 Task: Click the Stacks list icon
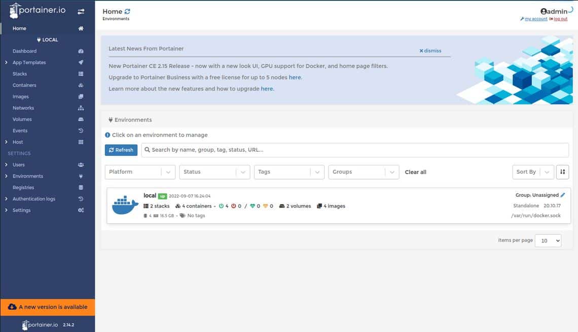point(81,74)
